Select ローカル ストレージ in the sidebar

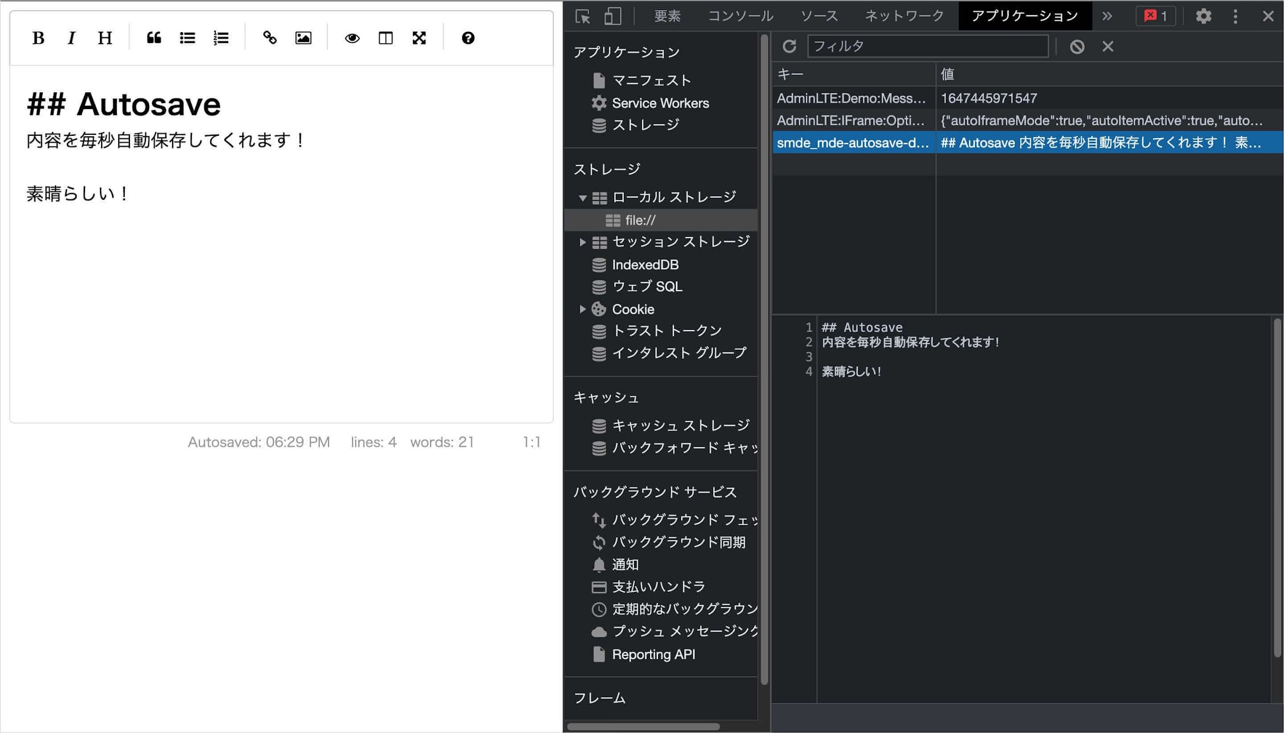click(x=674, y=198)
